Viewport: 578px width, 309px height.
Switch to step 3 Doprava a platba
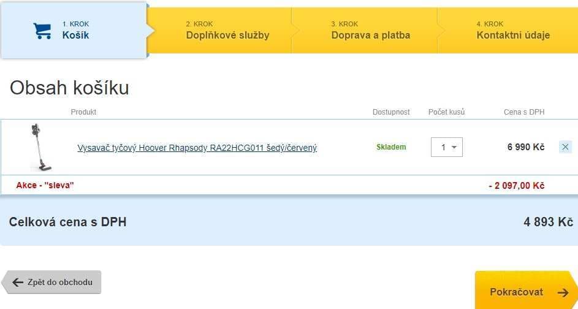pyautogui.click(x=370, y=31)
